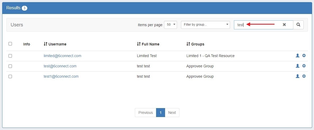This screenshot has height=130, width=314.
Task: Open the test1@6connect.com username link
Action: point(61,76)
